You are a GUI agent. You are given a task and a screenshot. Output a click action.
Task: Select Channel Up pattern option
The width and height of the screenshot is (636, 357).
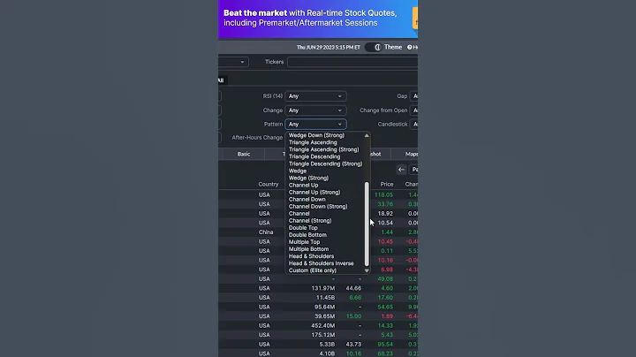[303, 185]
